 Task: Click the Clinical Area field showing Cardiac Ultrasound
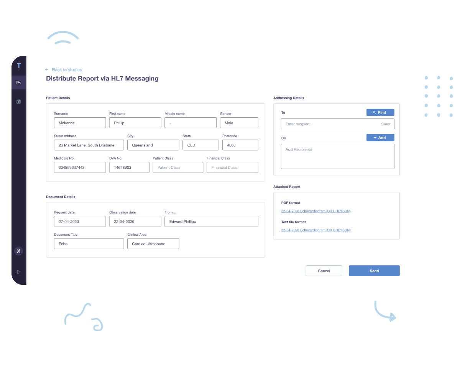[153, 243]
